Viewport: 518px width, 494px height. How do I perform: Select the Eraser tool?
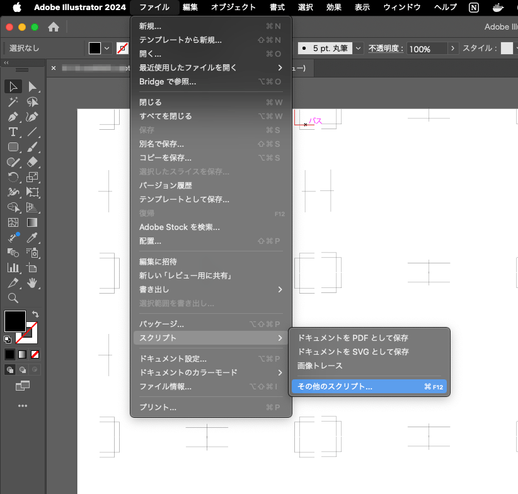tap(32, 162)
